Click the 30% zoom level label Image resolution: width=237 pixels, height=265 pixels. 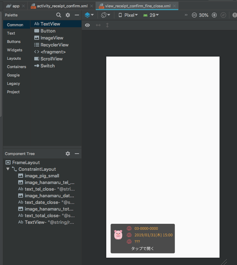tap(203, 15)
